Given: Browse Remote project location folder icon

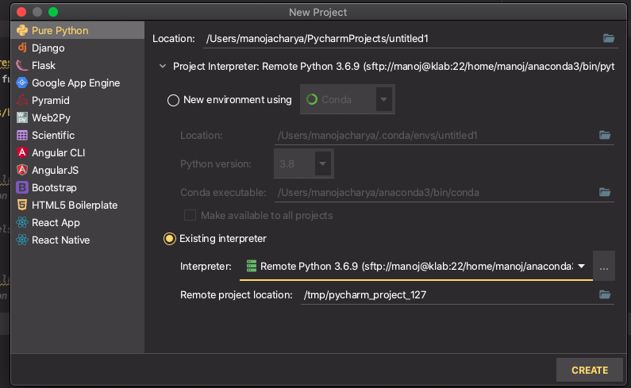Looking at the screenshot, I should (605, 294).
